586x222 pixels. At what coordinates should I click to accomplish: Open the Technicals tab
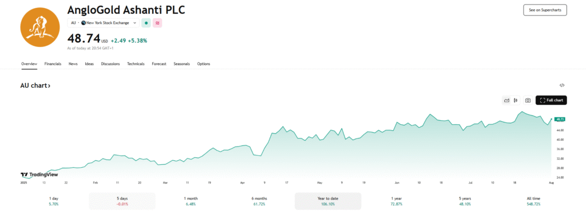pos(136,64)
